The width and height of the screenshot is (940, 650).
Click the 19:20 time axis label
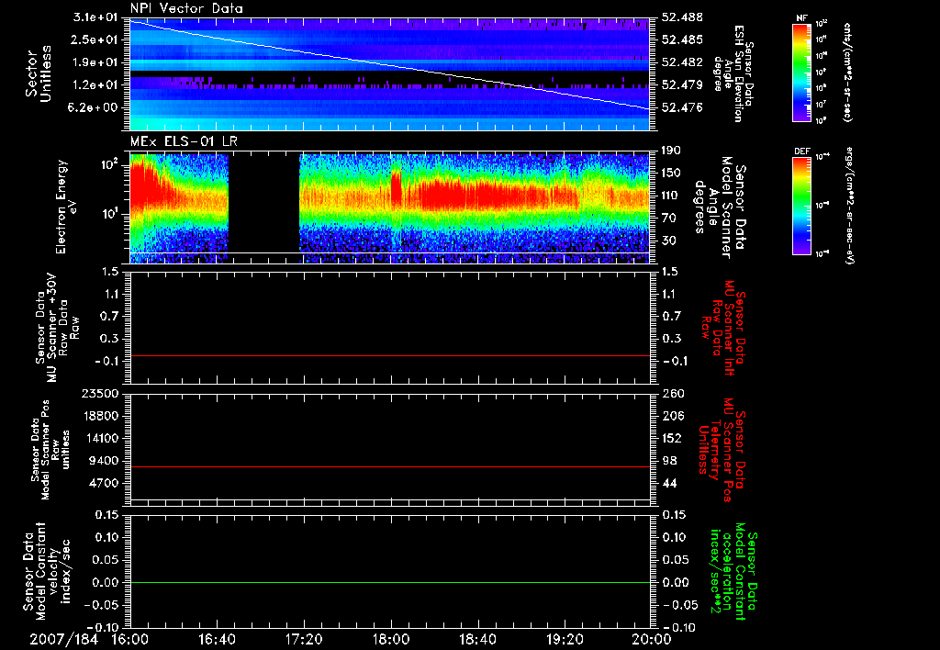pos(565,639)
